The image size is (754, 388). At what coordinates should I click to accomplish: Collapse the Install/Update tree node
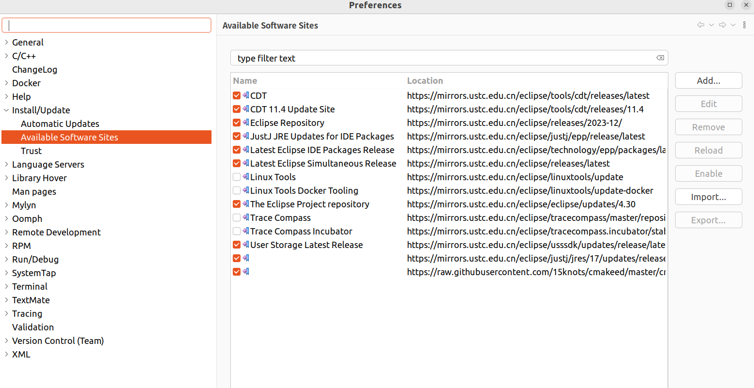click(6, 110)
